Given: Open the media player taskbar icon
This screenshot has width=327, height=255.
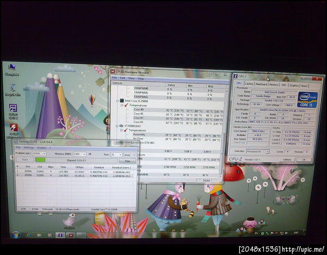Looking at the screenshot, I should tap(50, 235).
